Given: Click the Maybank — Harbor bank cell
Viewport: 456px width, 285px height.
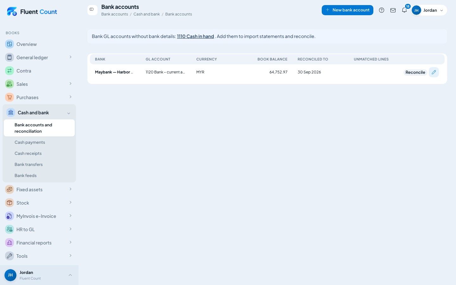Looking at the screenshot, I should tap(114, 72).
